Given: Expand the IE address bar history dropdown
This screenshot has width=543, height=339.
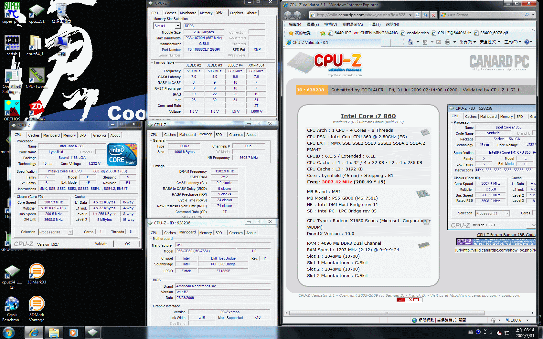Looking at the screenshot, I should click(410, 15).
